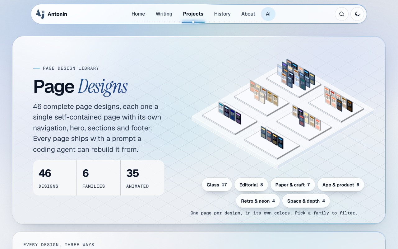Filter by Space & depth chip
The image size is (398, 249).
click(x=306, y=201)
